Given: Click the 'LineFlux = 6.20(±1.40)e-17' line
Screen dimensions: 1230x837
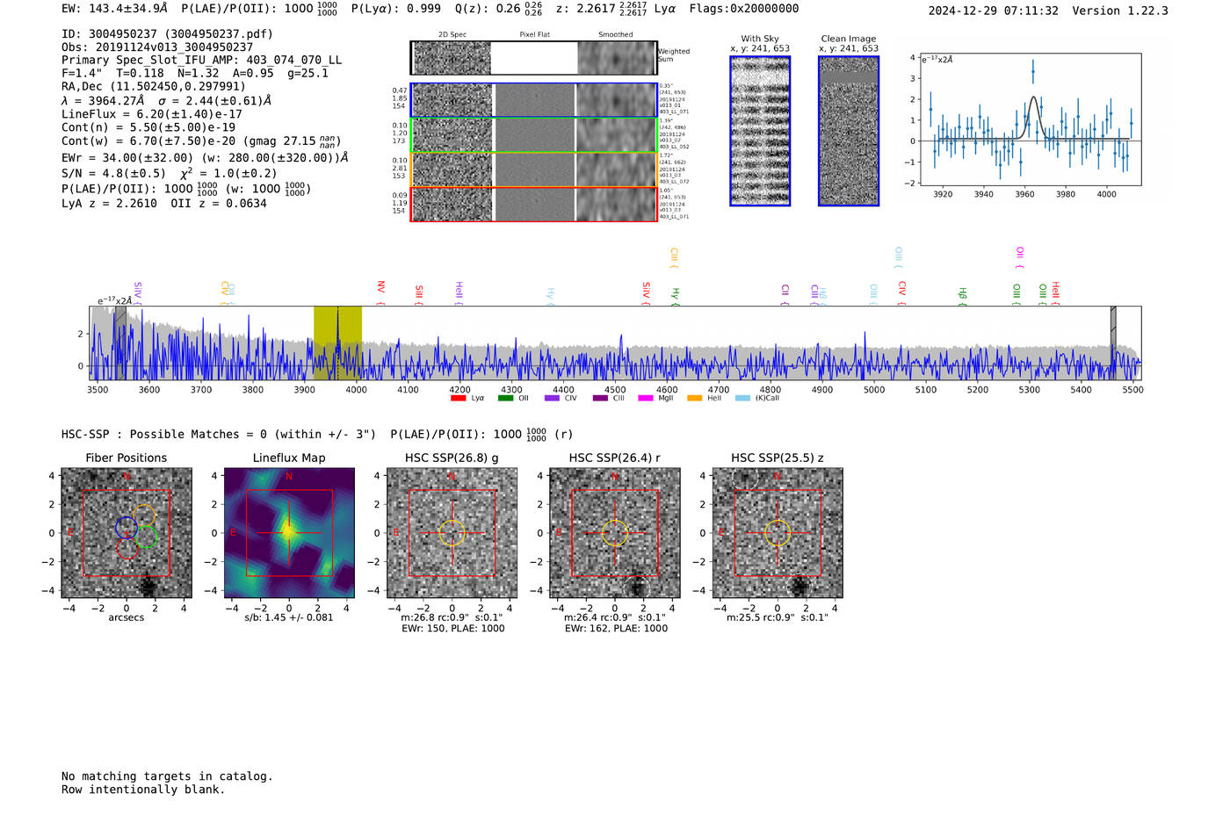Looking at the screenshot, I should (152, 114).
